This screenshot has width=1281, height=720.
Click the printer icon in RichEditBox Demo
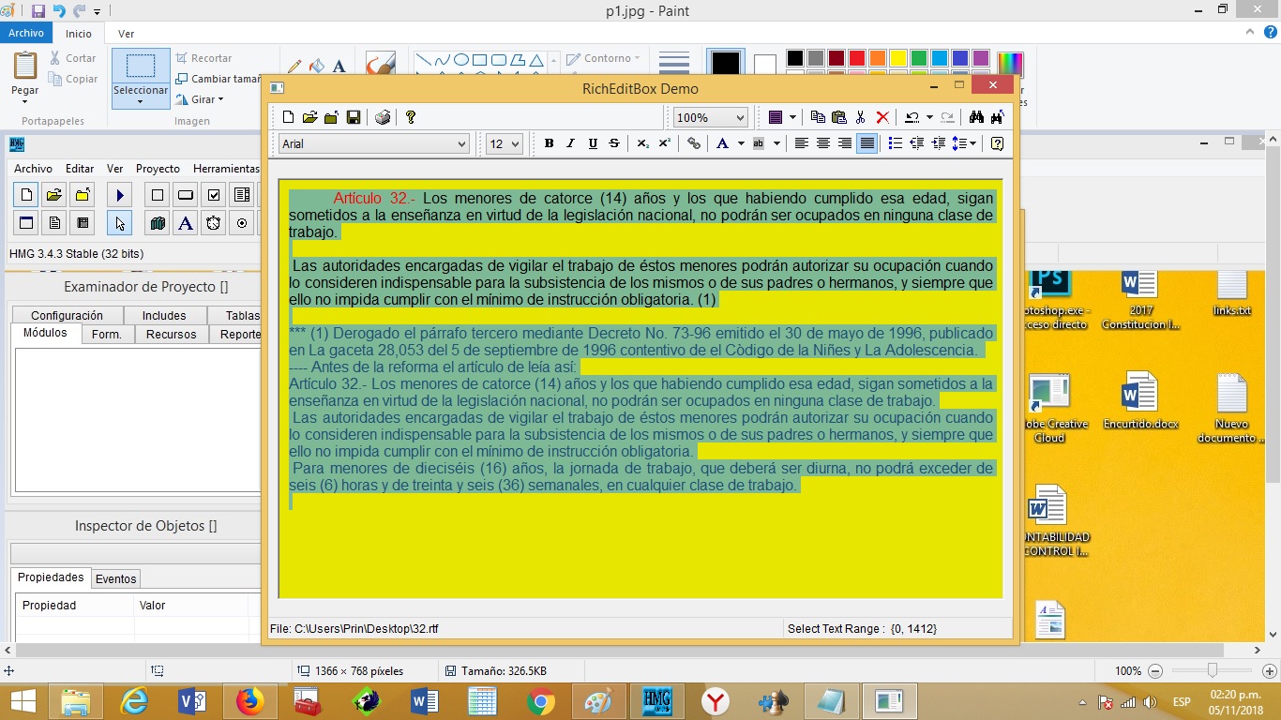tap(383, 117)
